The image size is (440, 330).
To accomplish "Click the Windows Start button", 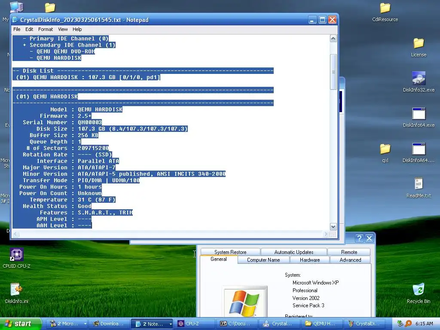I will click(21, 324).
